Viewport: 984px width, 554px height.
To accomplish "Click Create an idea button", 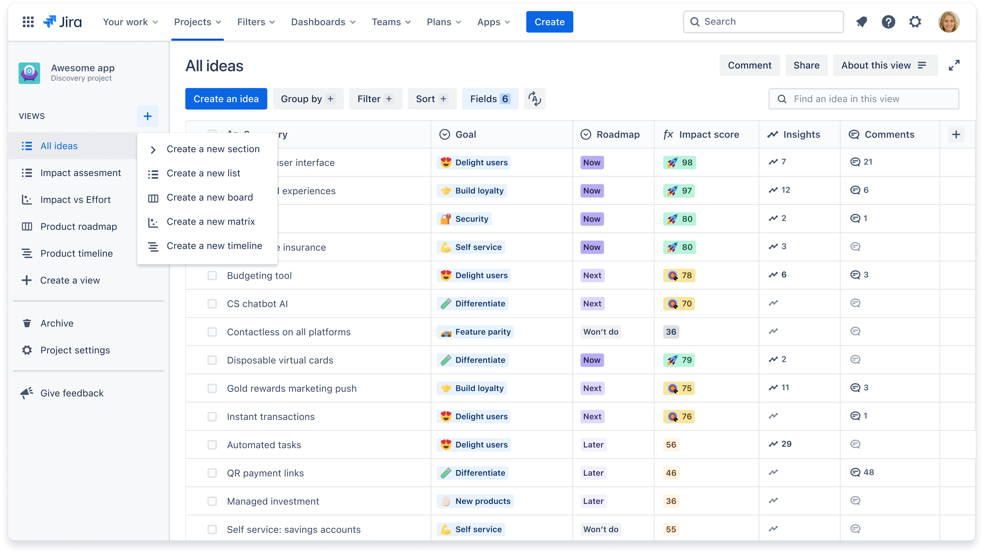I will 227,99.
